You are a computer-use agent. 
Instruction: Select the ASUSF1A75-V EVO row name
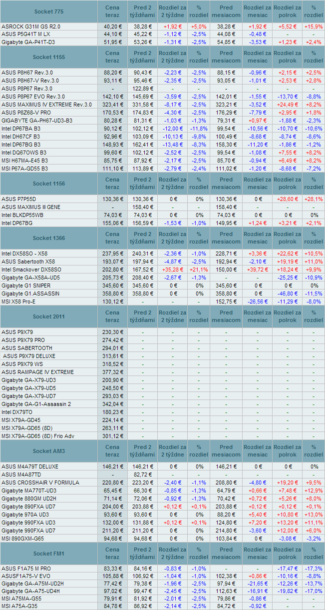(x=25, y=576)
